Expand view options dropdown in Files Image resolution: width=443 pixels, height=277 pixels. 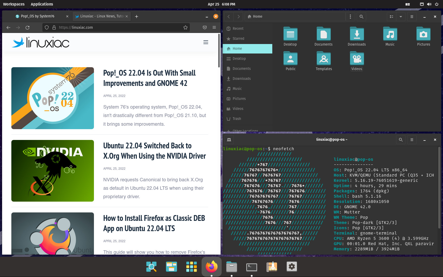401,17
